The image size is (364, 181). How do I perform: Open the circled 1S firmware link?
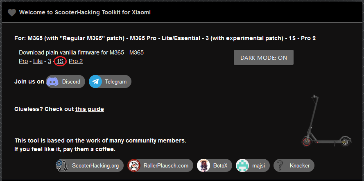pos(60,61)
